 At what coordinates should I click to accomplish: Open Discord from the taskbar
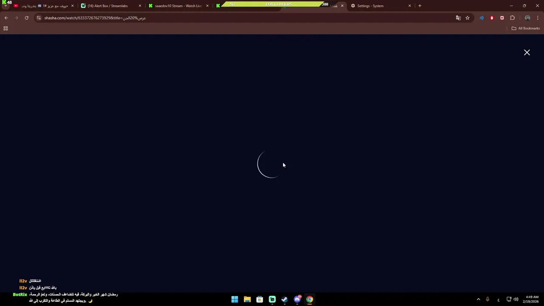297,299
